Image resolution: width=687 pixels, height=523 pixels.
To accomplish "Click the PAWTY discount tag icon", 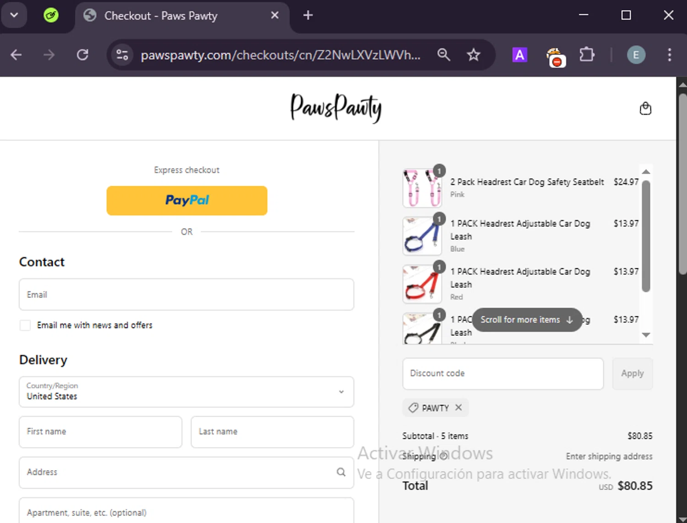I will 413,408.
